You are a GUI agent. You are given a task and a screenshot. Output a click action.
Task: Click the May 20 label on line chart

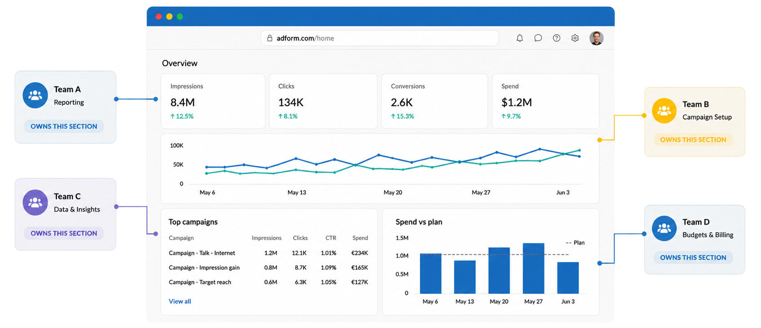pos(393,192)
